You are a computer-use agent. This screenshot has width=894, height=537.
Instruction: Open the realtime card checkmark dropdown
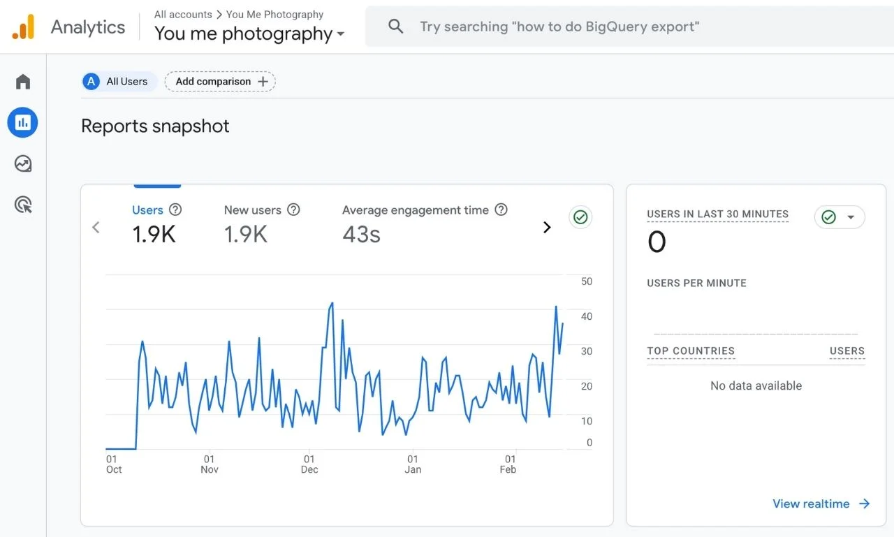840,217
